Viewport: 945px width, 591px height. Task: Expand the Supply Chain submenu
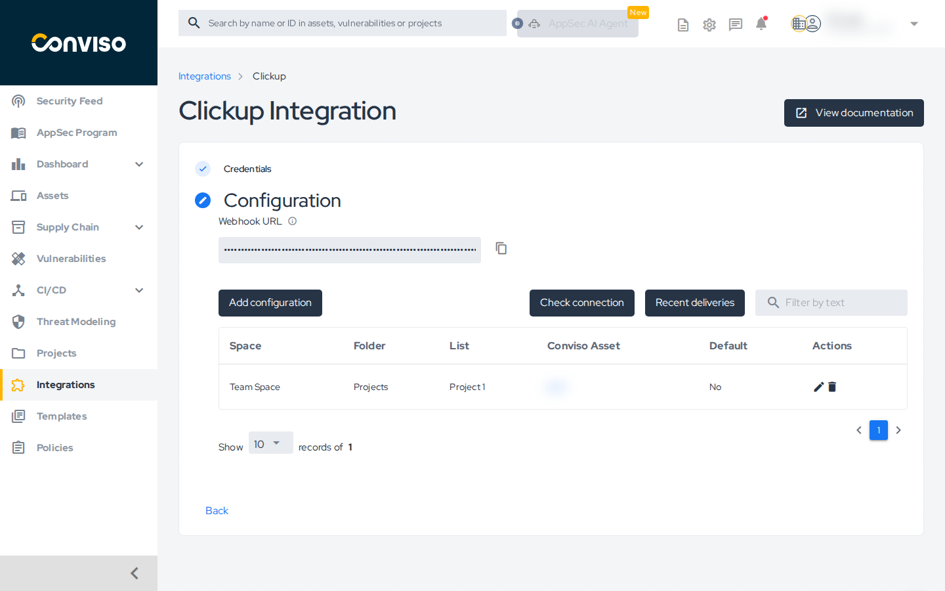click(x=139, y=227)
